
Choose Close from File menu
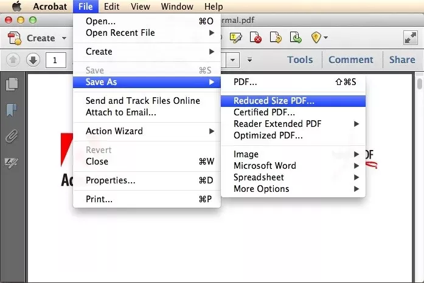pyautogui.click(x=147, y=162)
